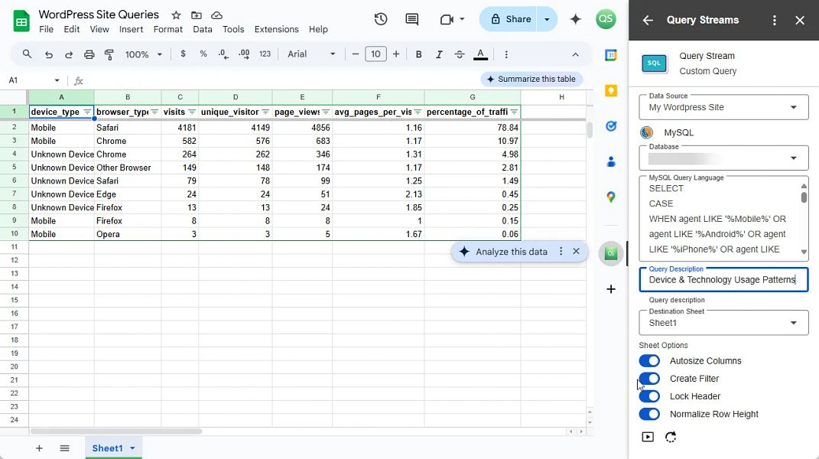This screenshot has width=819, height=459.
Task: Format selection as currency
Action: (183, 54)
